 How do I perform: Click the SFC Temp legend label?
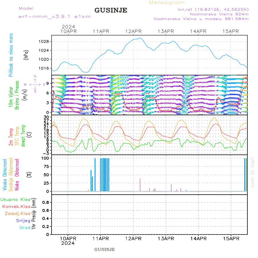[x=17, y=136]
